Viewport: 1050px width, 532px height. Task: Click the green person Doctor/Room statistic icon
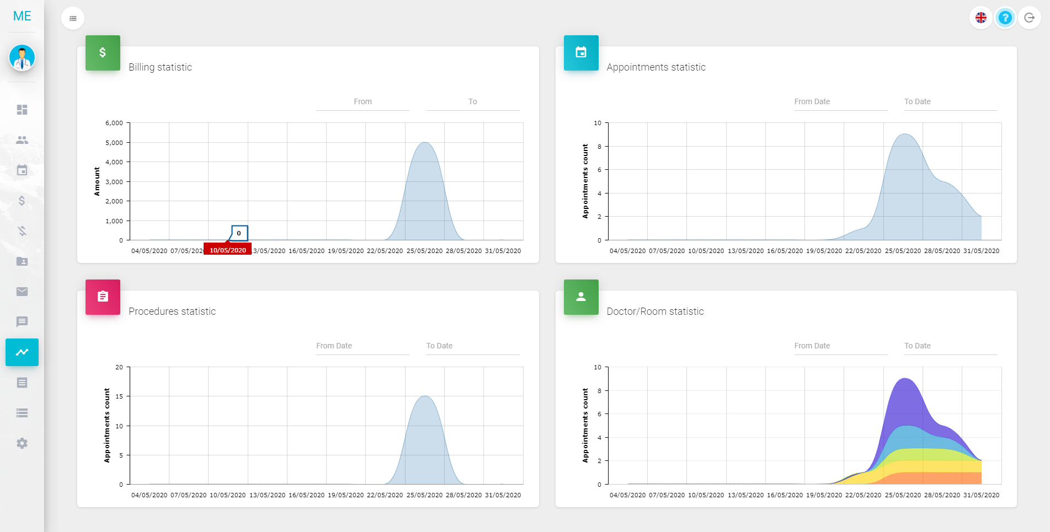coord(581,297)
